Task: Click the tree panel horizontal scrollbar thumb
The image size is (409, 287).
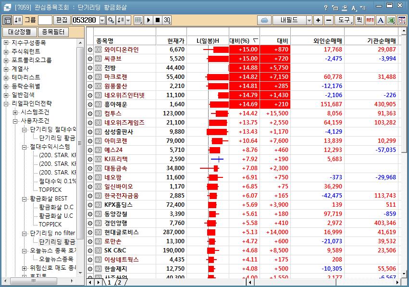Action: [x=33, y=281]
